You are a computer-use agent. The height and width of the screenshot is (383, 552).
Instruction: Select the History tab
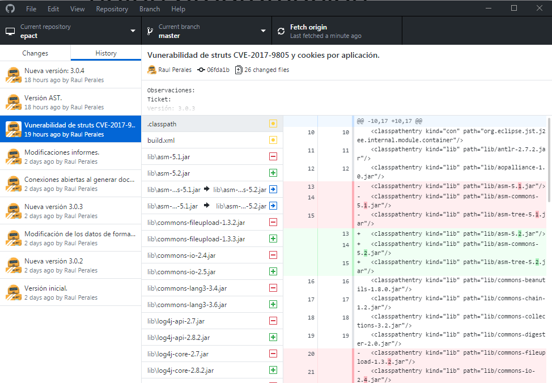click(x=105, y=52)
